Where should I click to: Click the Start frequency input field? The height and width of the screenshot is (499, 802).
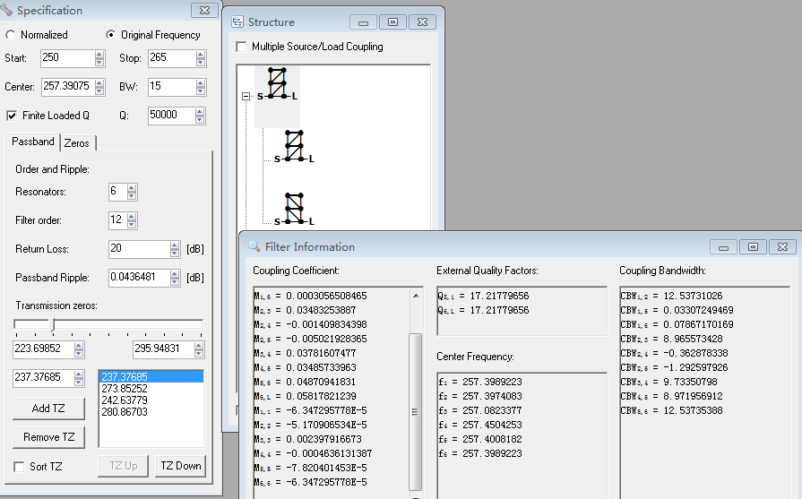(67, 57)
